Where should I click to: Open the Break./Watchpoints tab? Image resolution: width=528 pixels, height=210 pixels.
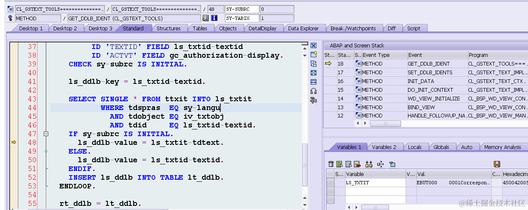(353, 28)
